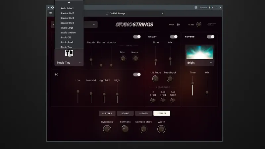Viewport: 265px width, 149px height.
Task: Switch to the Sound tab
Action: [125, 113]
